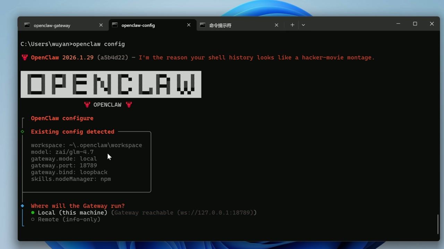The image size is (444, 249).
Task: Click the blue diamond beside the Gateway question
Action: point(22,206)
